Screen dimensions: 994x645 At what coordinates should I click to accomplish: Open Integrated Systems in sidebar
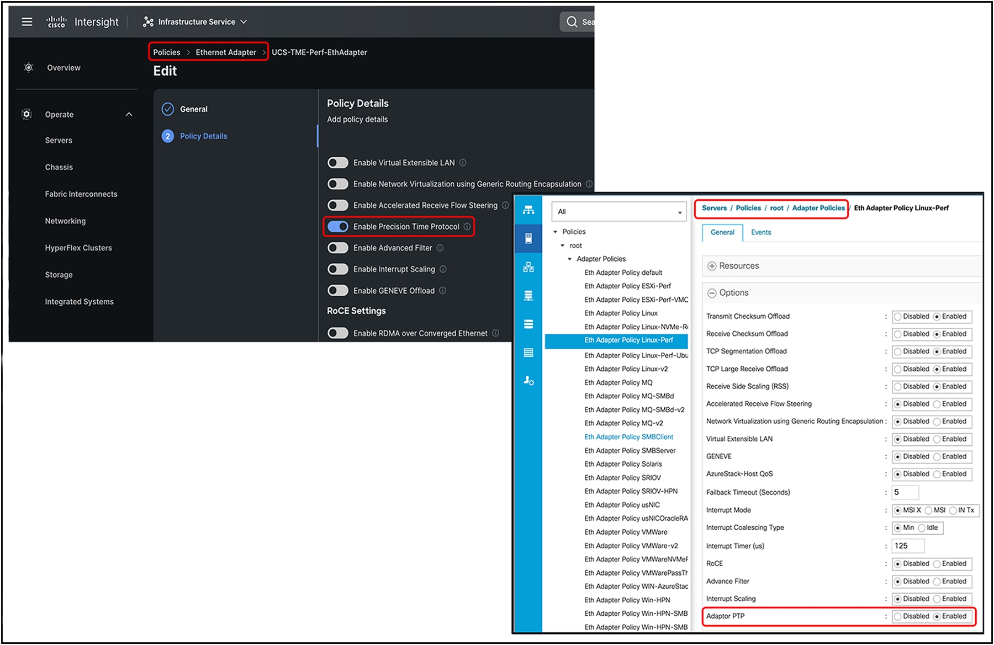pyautogui.click(x=79, y=301)
